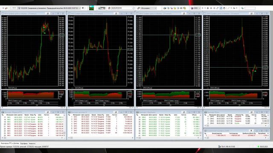Click the small numeric field after the key icon
The width and height of the screenshot is (273, 153).
click(x=14, y=8)
